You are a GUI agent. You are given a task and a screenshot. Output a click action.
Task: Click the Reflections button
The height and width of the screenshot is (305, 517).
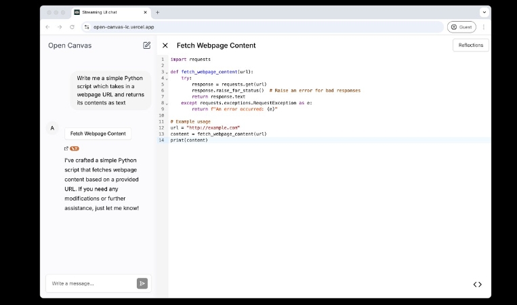pos(470,45)
